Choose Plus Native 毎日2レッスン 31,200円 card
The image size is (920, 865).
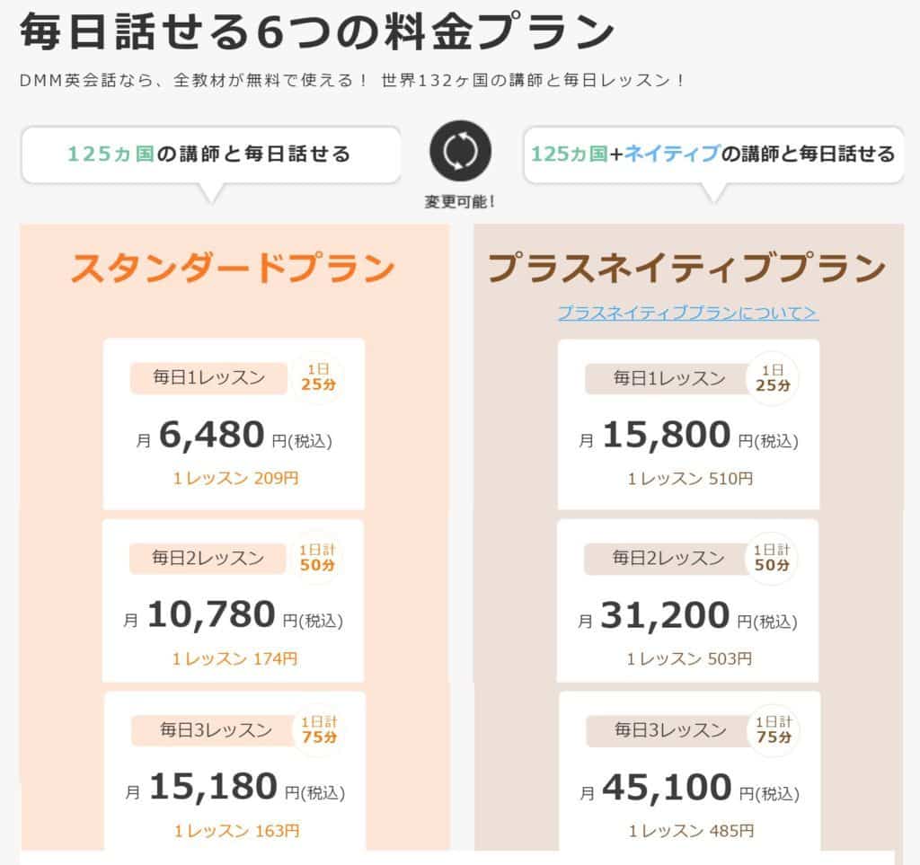click(687, 601)
